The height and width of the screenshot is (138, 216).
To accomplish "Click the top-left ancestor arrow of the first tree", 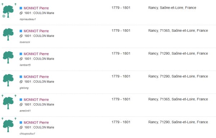I will (x=3, y=4).
